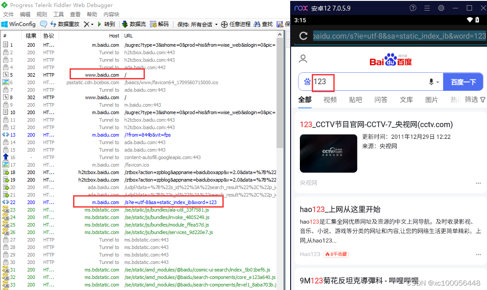Select session 16 content-autofill.googleapis.com tunnel
The image size is (487, 290).
[x=139, y=157]
